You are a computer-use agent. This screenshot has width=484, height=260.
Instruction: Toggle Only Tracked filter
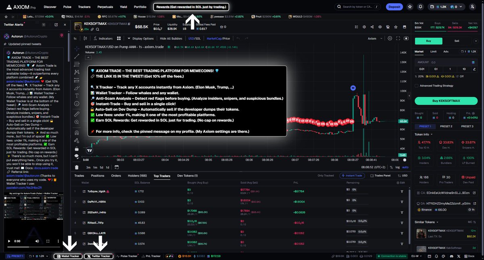click(325, 176)
